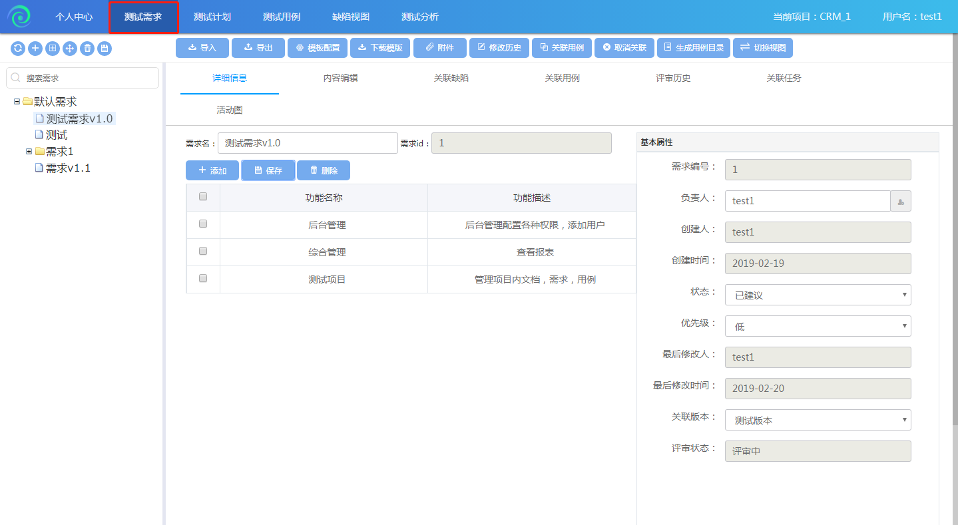958x525 pixels.
Task: Open the 状态 dropdown showing 已建议
Action: click(x=818, y=295)
